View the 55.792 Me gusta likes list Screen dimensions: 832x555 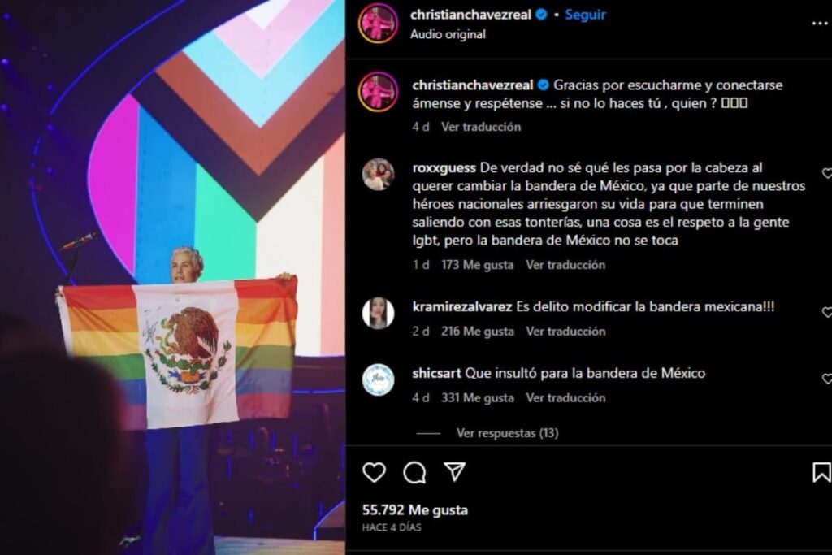[x=415, y=510]
